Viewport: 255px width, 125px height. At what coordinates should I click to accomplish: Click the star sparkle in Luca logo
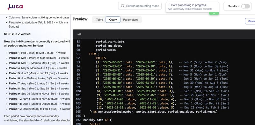click(x=9, y=9)
